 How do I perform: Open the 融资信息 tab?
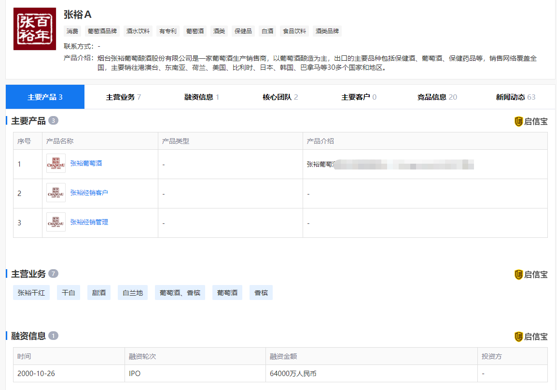202,97
